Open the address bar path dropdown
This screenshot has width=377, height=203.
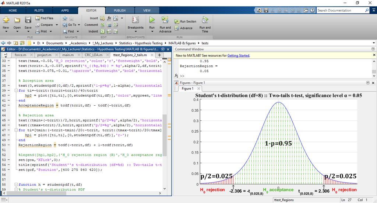(374, 43)
